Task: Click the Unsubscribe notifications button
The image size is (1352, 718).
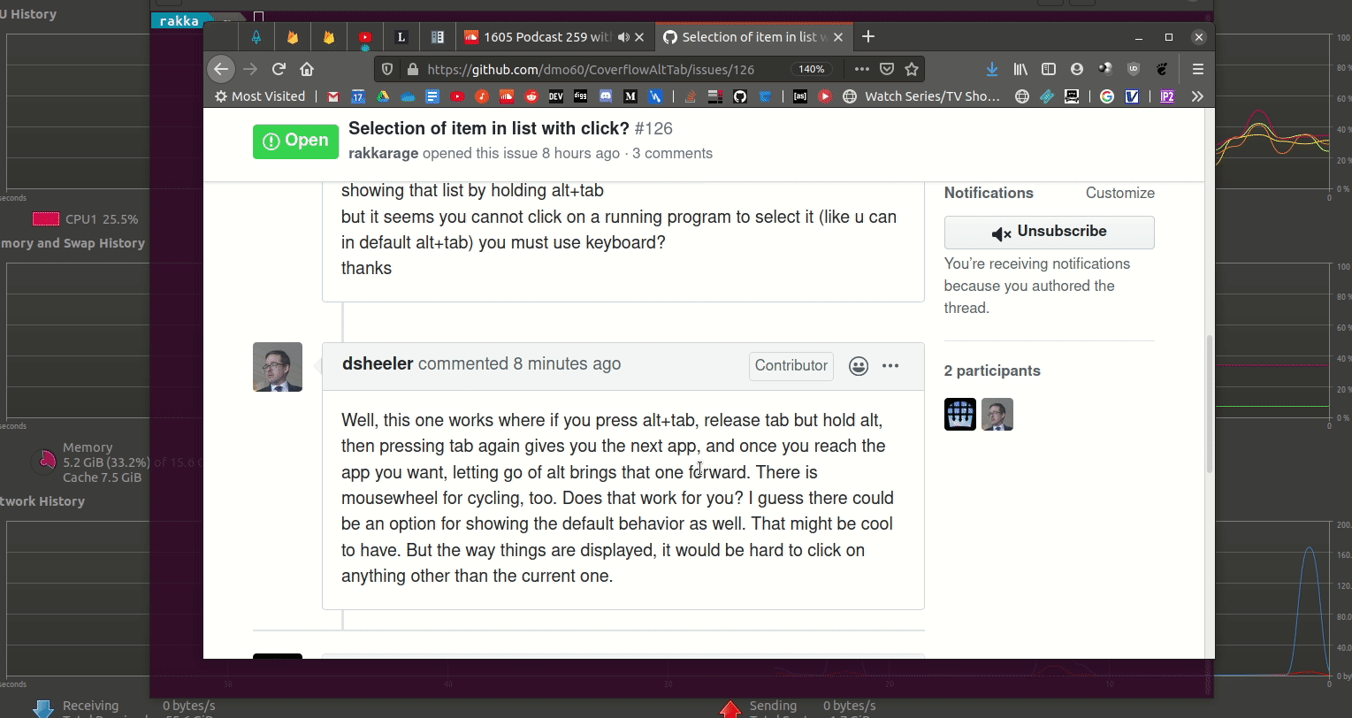Action: coord(1049,232)
